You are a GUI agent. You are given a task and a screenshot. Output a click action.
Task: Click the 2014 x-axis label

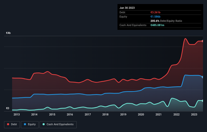pyautogui.click(x=34, y=114)
